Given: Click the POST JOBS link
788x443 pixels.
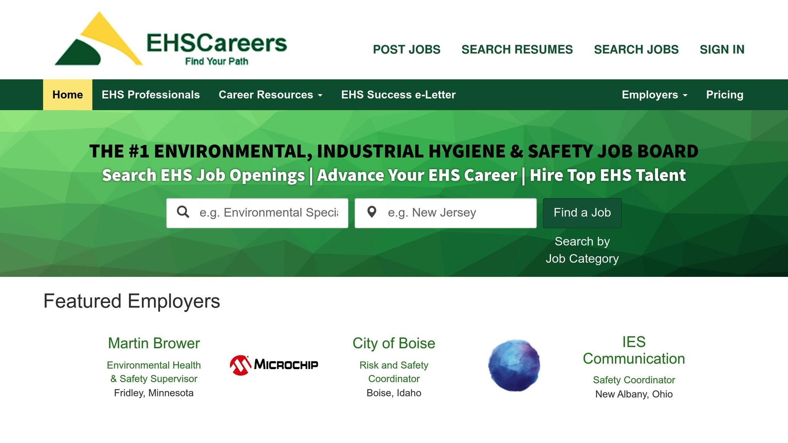Looking at the screenshot, I should point(406,49).
